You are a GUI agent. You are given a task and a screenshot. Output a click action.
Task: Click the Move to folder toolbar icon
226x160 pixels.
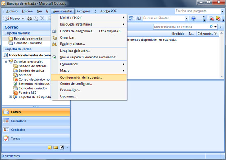click(36, 19)
